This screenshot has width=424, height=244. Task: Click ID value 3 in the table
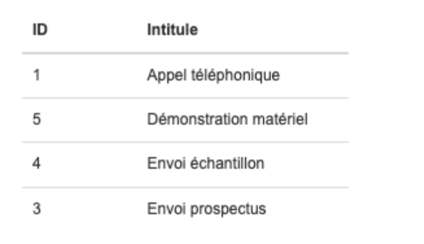coord(36,209)
